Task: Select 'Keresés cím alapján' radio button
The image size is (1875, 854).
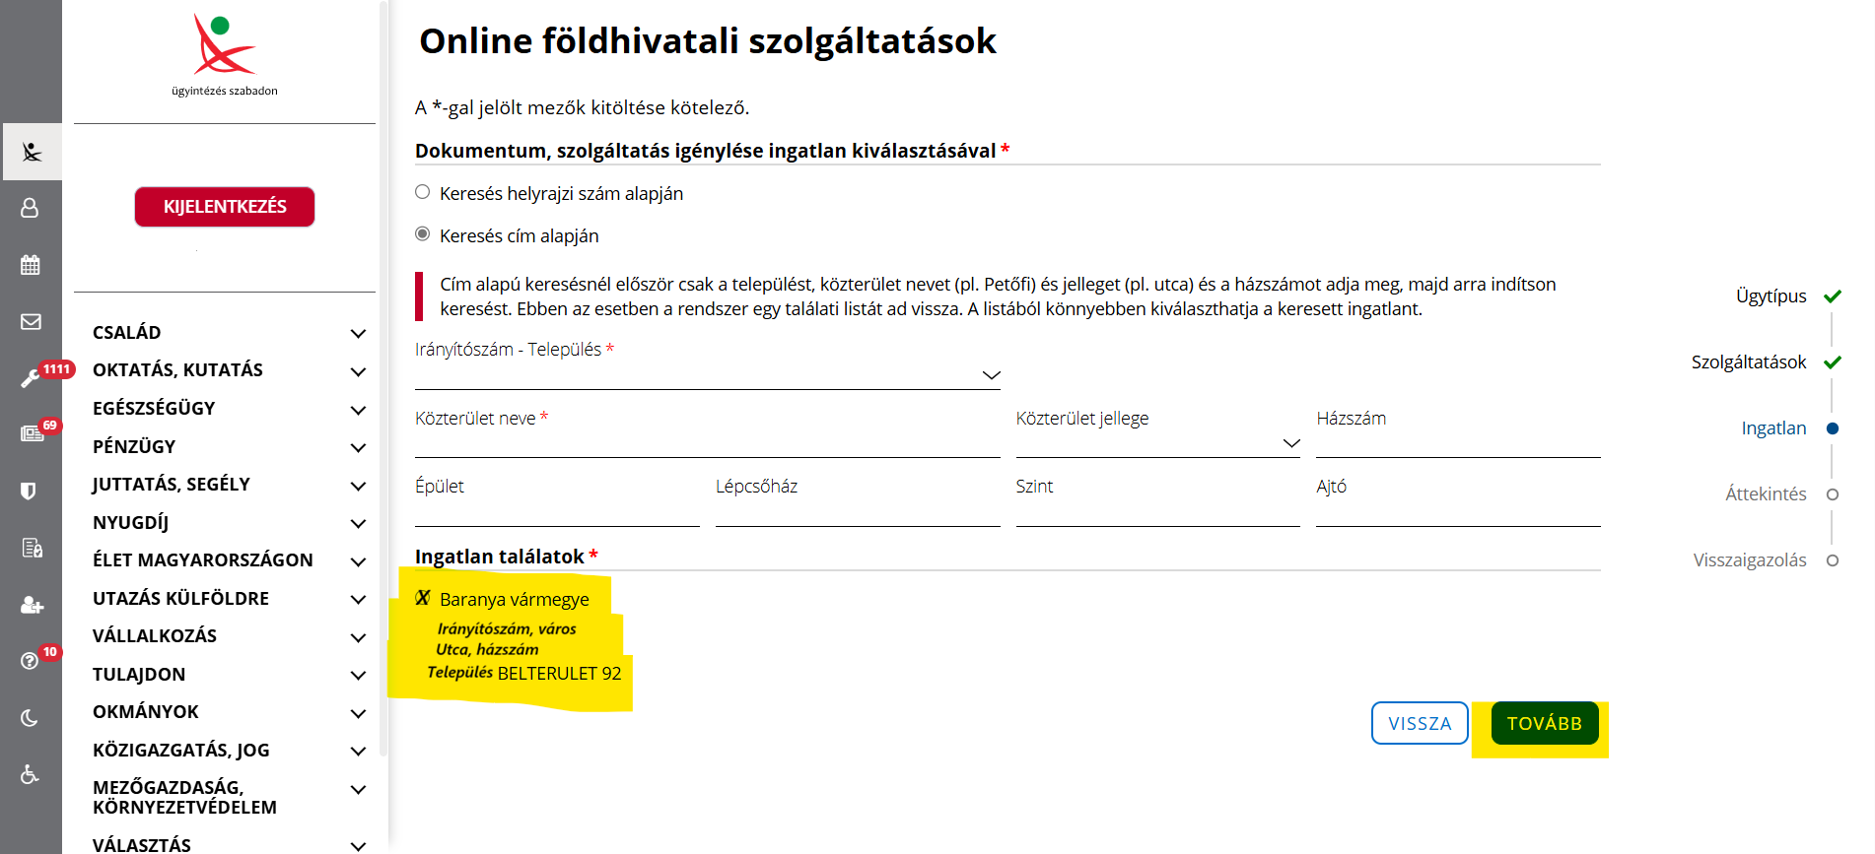Action: (423, 234)
